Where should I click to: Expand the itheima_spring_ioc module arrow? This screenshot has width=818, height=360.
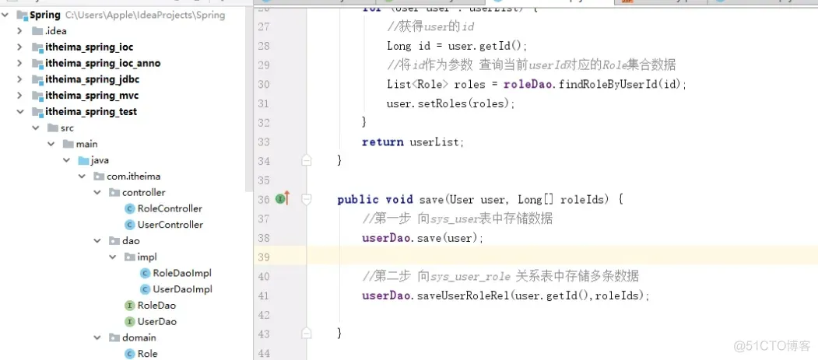click(x=19, y=47)
